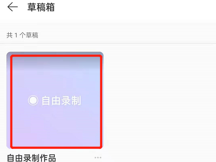The image size is (216, 162).
Task: Open the draft highlighted with the red outline
Action: 55,100
